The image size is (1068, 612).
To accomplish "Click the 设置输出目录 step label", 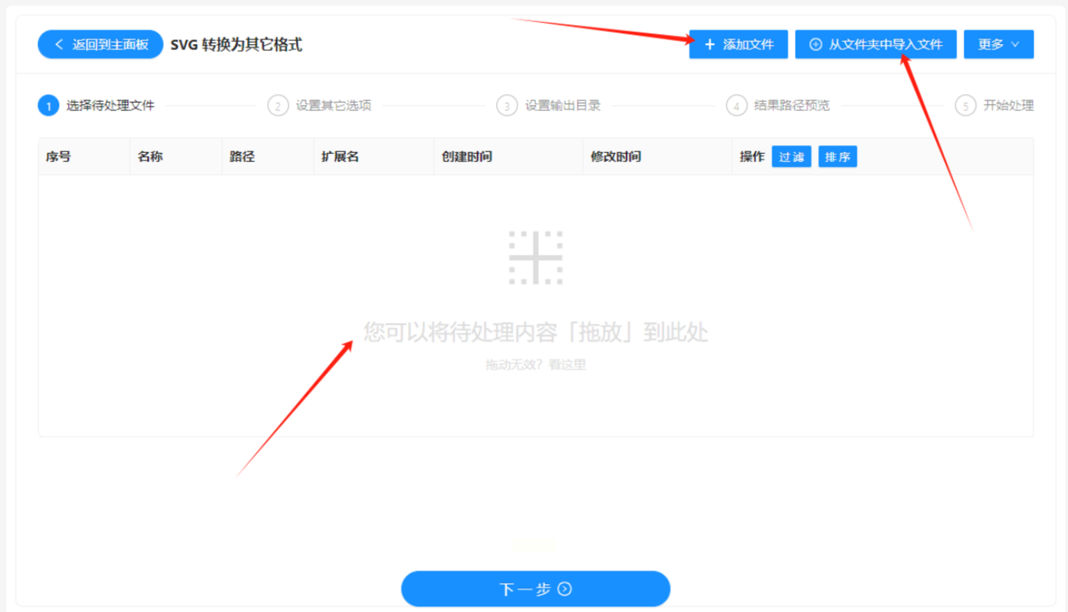I will (x=563, y=106).
